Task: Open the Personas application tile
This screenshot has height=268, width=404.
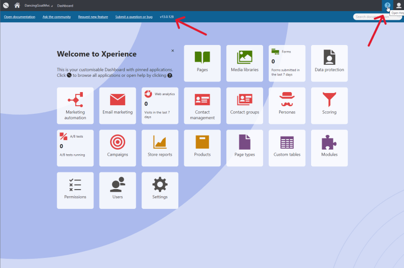Action: (287, 106)
